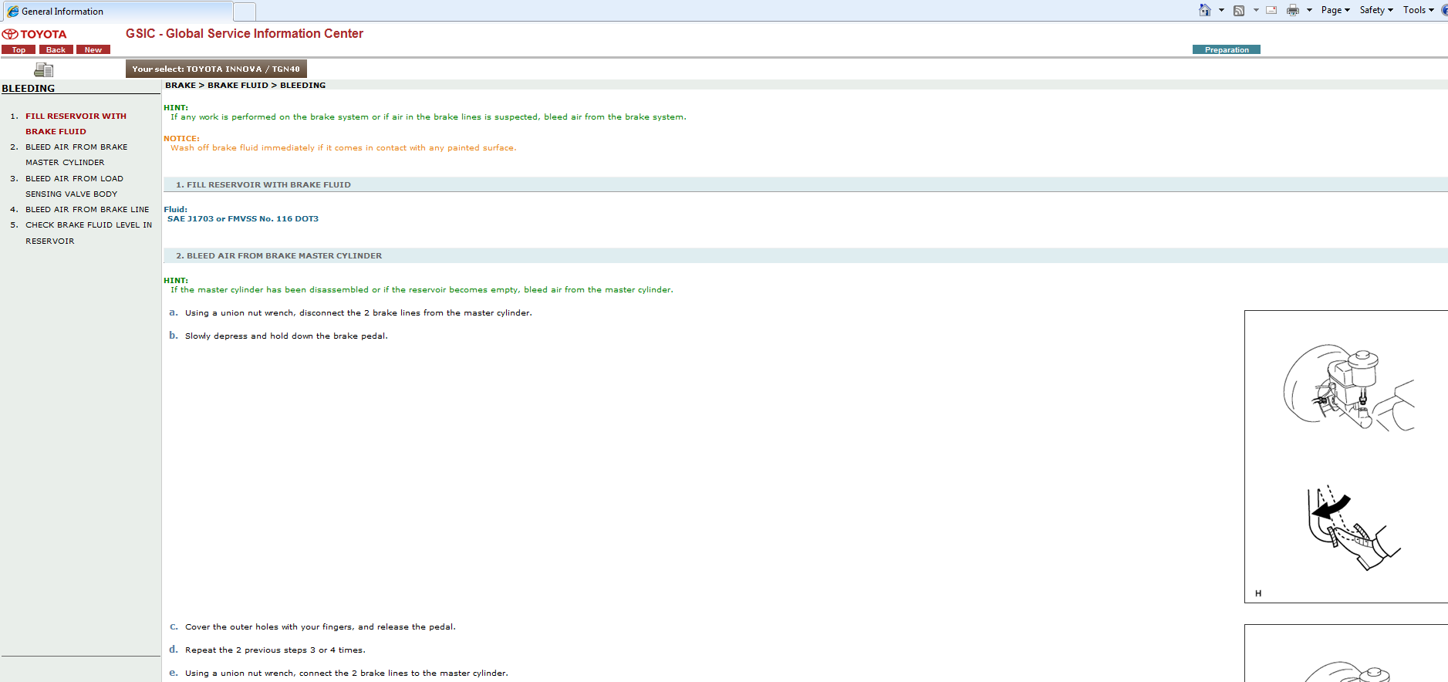Open the Home button dropdown arrow
Image resolution: width=1448 pixels, height=682 pixels.
pos(1221,10)
